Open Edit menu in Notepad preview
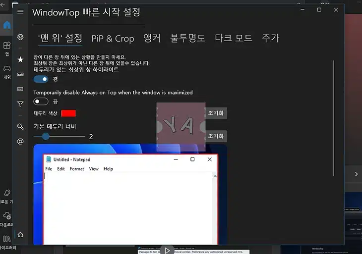Image resolution: width=362 pixels, height=254 pixels. point(61,169)
